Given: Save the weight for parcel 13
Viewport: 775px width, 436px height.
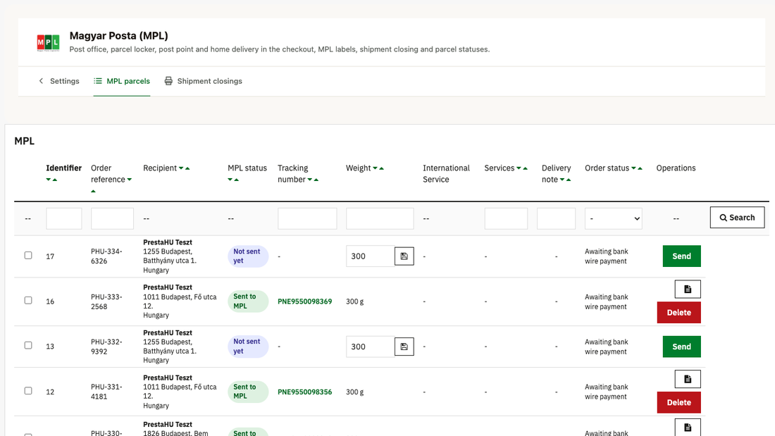Looking at the screenshot, I should [404, 347].
